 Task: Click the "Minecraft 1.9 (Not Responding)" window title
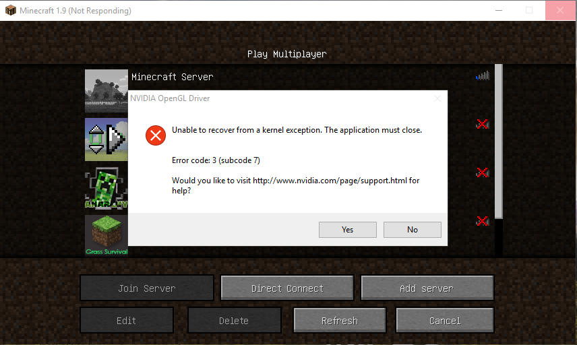point(75,11)
